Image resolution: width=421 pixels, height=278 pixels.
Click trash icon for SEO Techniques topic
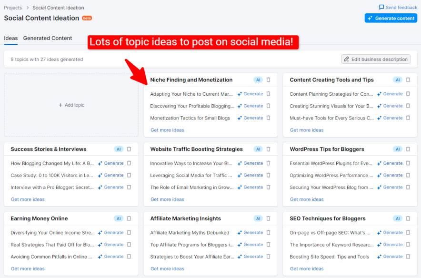click(408, 218)
